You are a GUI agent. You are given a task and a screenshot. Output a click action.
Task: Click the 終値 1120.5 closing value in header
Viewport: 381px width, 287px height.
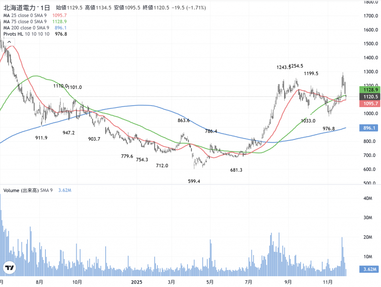155,7
